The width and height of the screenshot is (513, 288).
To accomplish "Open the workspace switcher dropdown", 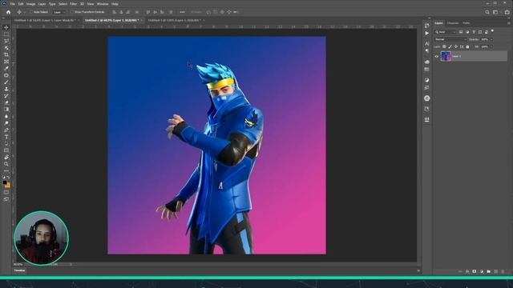I will pos(496,12).
